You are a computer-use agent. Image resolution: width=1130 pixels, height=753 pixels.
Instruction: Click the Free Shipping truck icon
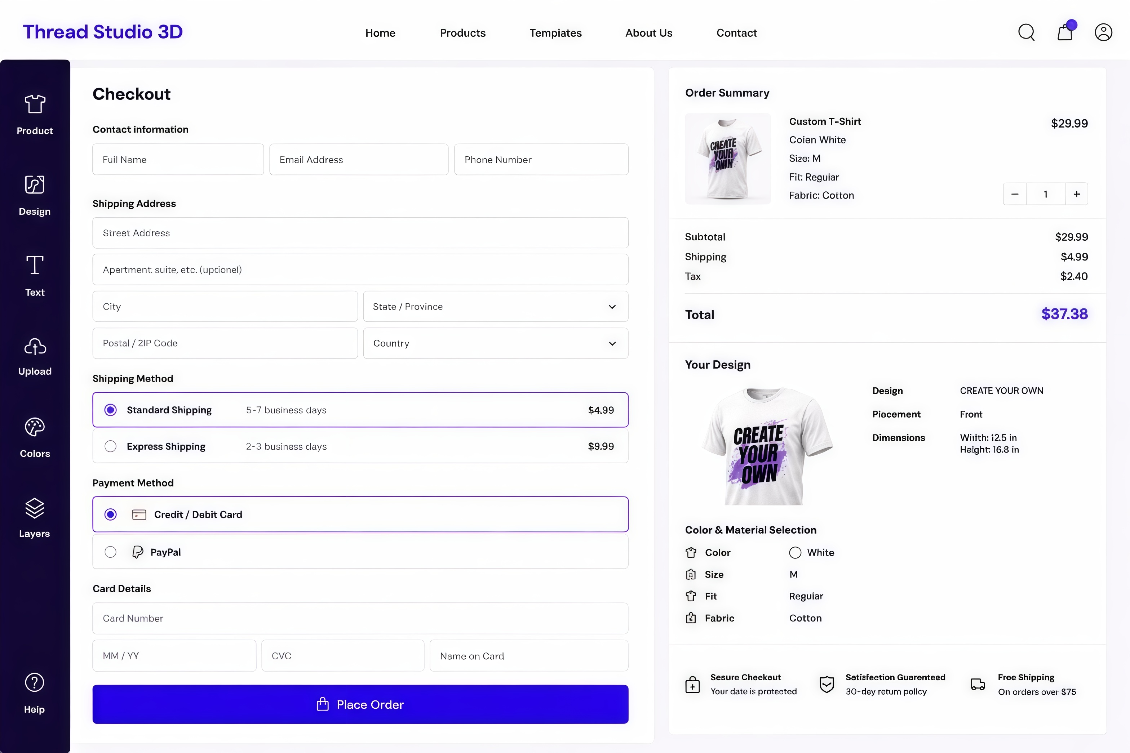[x=978, y=685]
